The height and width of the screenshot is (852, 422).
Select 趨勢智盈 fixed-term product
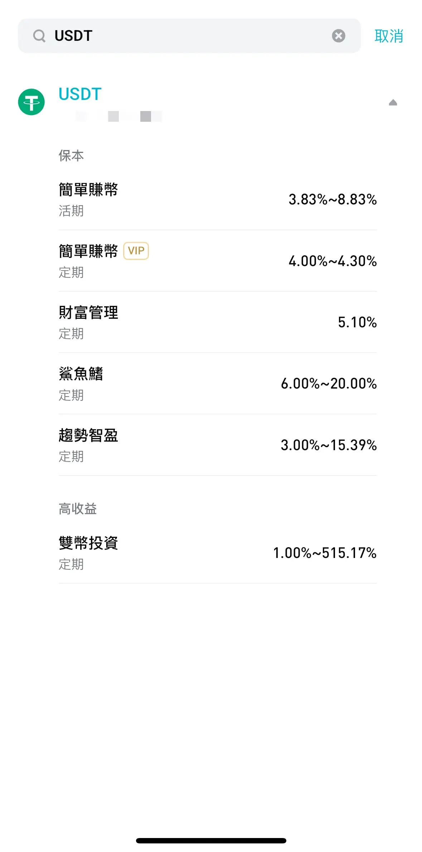coord(218,445)
